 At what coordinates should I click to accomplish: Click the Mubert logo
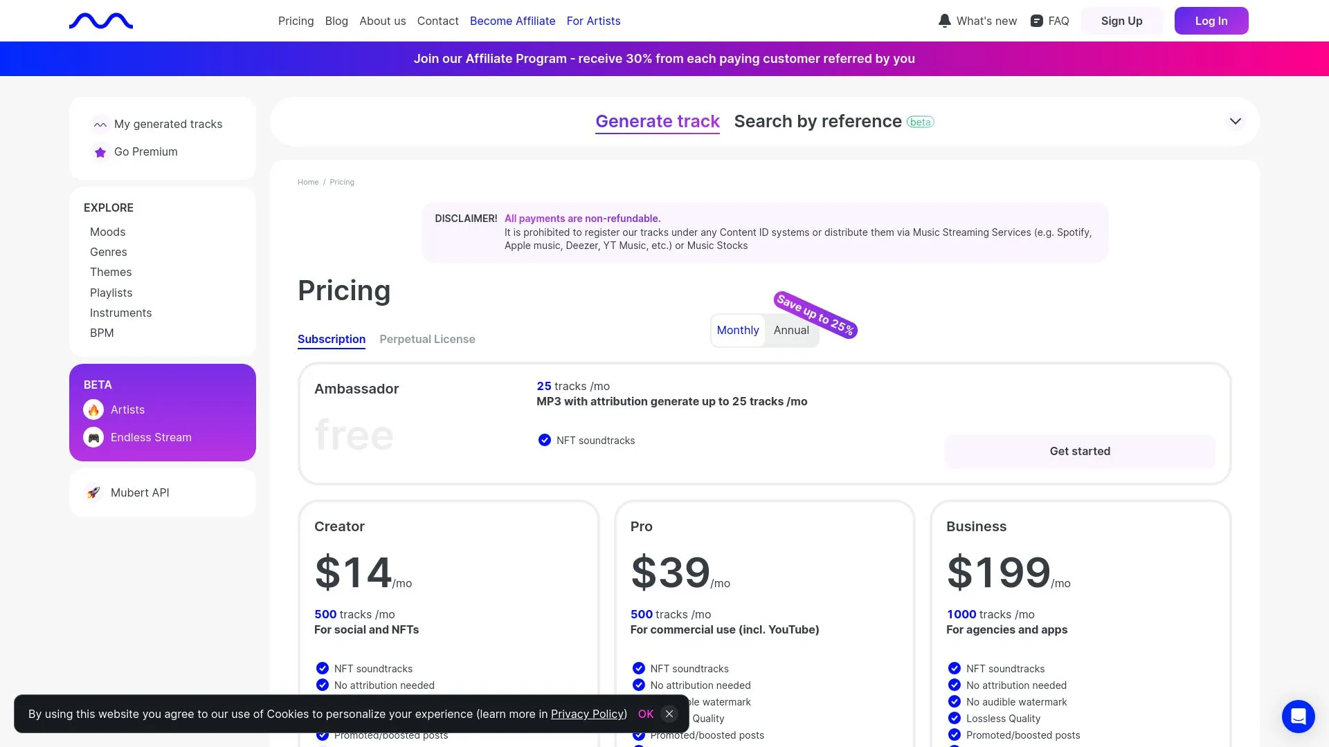coord(101,21)
